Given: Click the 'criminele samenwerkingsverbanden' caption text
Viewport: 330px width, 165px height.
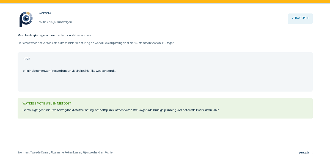Looking at the screenshot, I should (x=69, y=71).
